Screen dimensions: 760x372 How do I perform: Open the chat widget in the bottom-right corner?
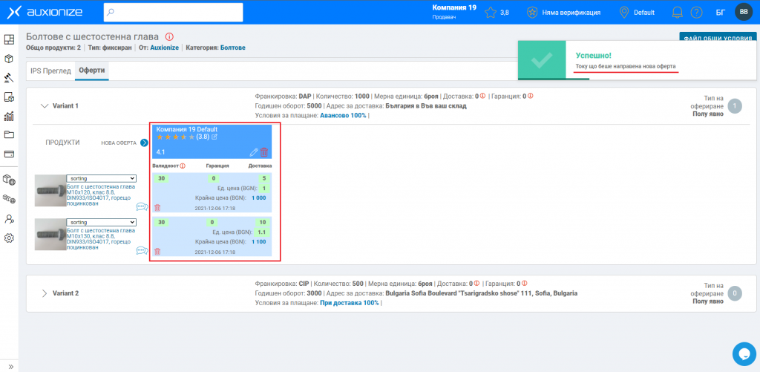(742, 353)
